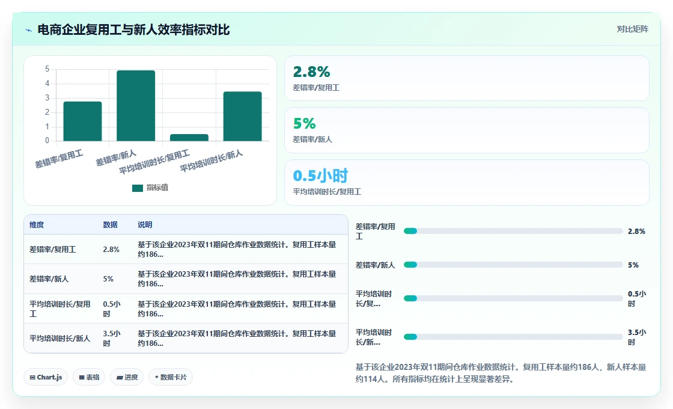Click the 2.8% progress value label
Viewport: 673px width, 409px height.
[636, 231]
